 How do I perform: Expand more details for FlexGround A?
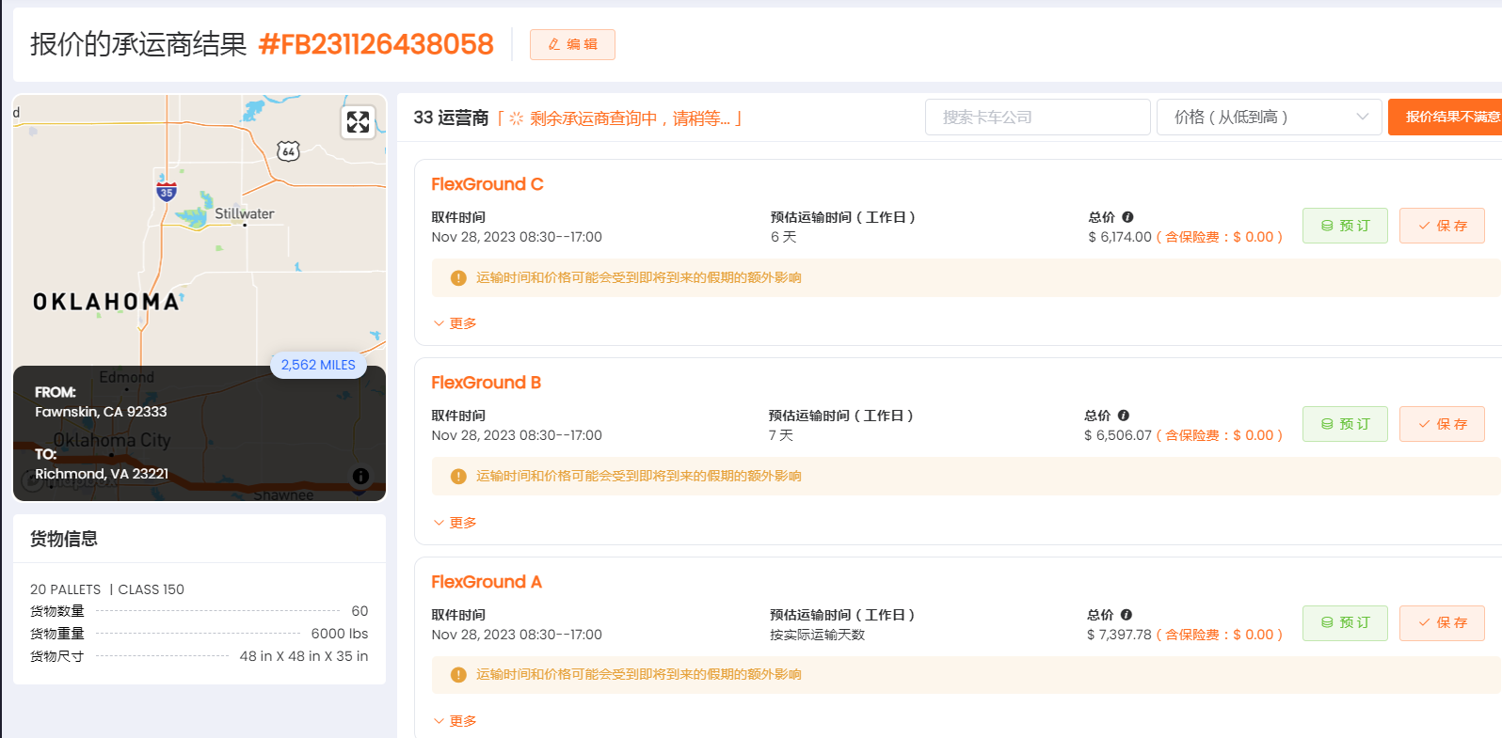(x=455, y=721)
